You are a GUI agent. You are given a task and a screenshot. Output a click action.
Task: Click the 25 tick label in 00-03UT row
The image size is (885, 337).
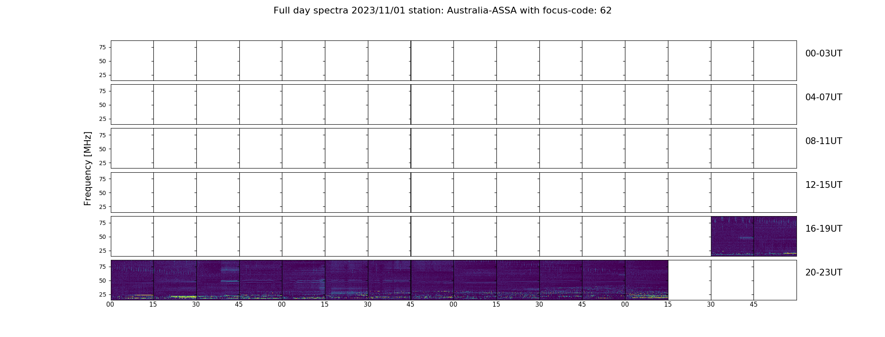[x=102, y=75]
